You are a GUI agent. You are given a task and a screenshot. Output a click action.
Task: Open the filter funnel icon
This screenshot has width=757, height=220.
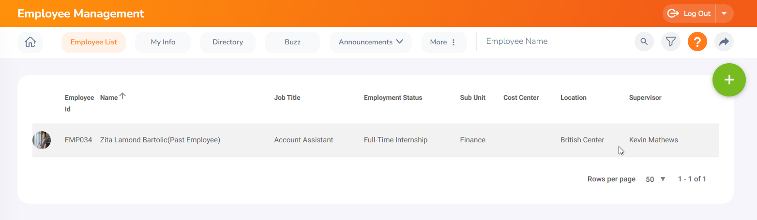point(670,42)
